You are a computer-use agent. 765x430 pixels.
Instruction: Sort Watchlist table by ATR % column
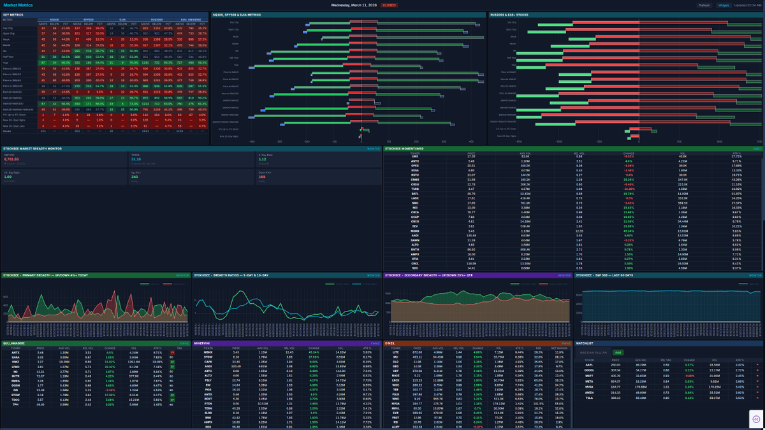(x=739, y=360)
